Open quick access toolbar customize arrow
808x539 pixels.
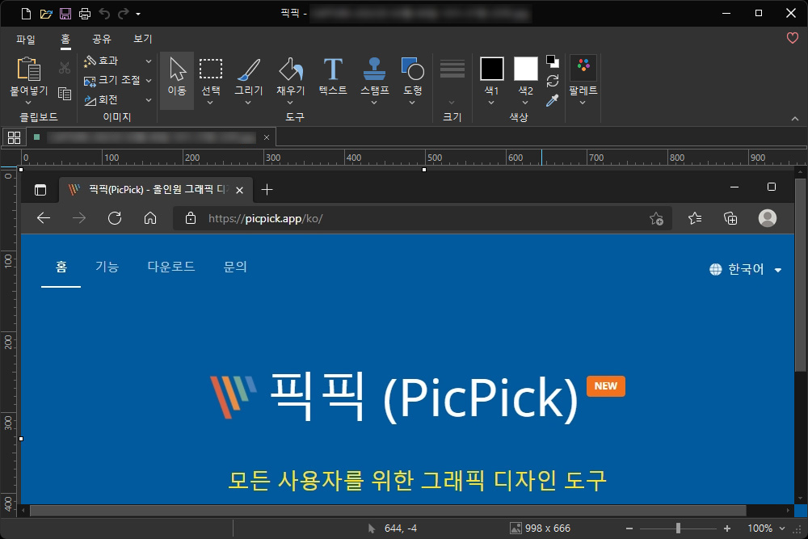pyautogui.click(x=138, y=14)
